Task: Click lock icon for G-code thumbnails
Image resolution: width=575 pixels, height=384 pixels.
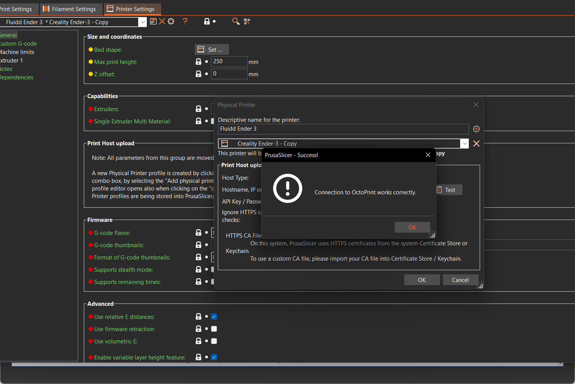Action: [x=198, y=245]
